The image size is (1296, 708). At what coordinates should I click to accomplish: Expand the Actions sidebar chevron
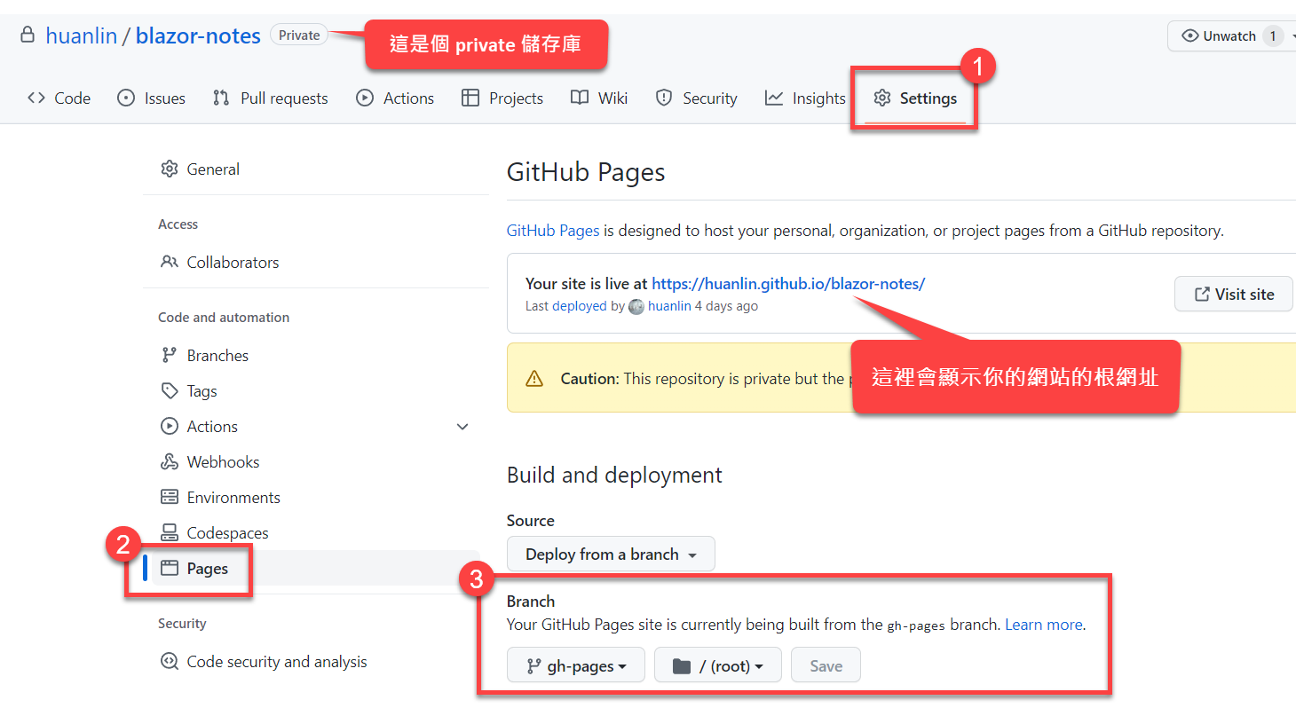[x=462, y=427]
